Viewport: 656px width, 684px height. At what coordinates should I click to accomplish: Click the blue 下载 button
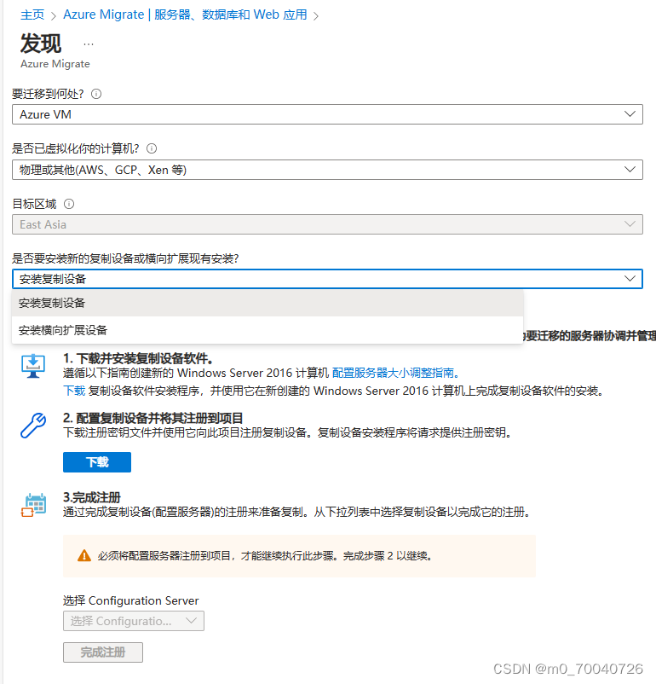[97, 462]
